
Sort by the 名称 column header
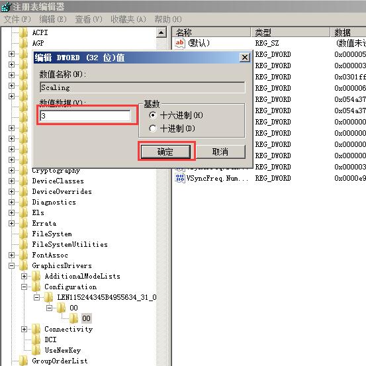(212, 32)
